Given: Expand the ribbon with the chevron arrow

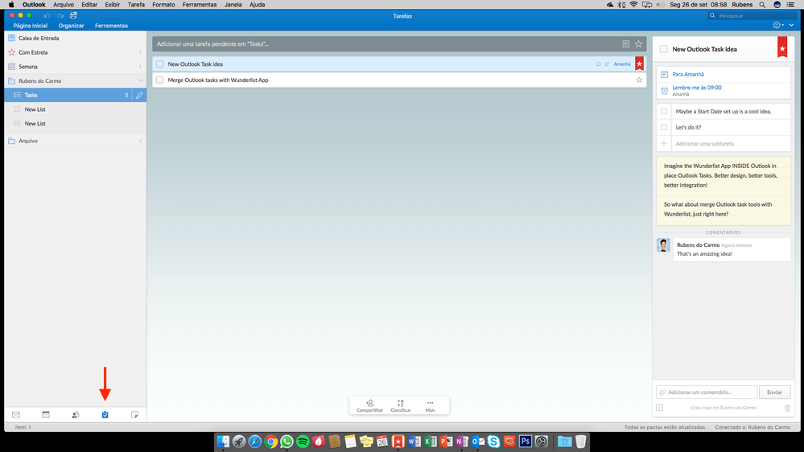Looking at the screenshot, I should tap(792, 25).
